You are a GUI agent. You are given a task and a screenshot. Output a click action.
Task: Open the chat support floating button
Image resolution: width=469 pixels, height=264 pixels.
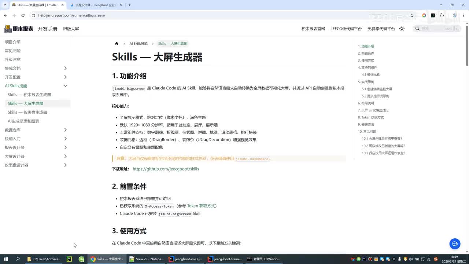455,243
